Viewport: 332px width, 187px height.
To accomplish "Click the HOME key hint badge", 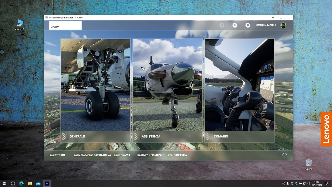I will coord(117,155).
